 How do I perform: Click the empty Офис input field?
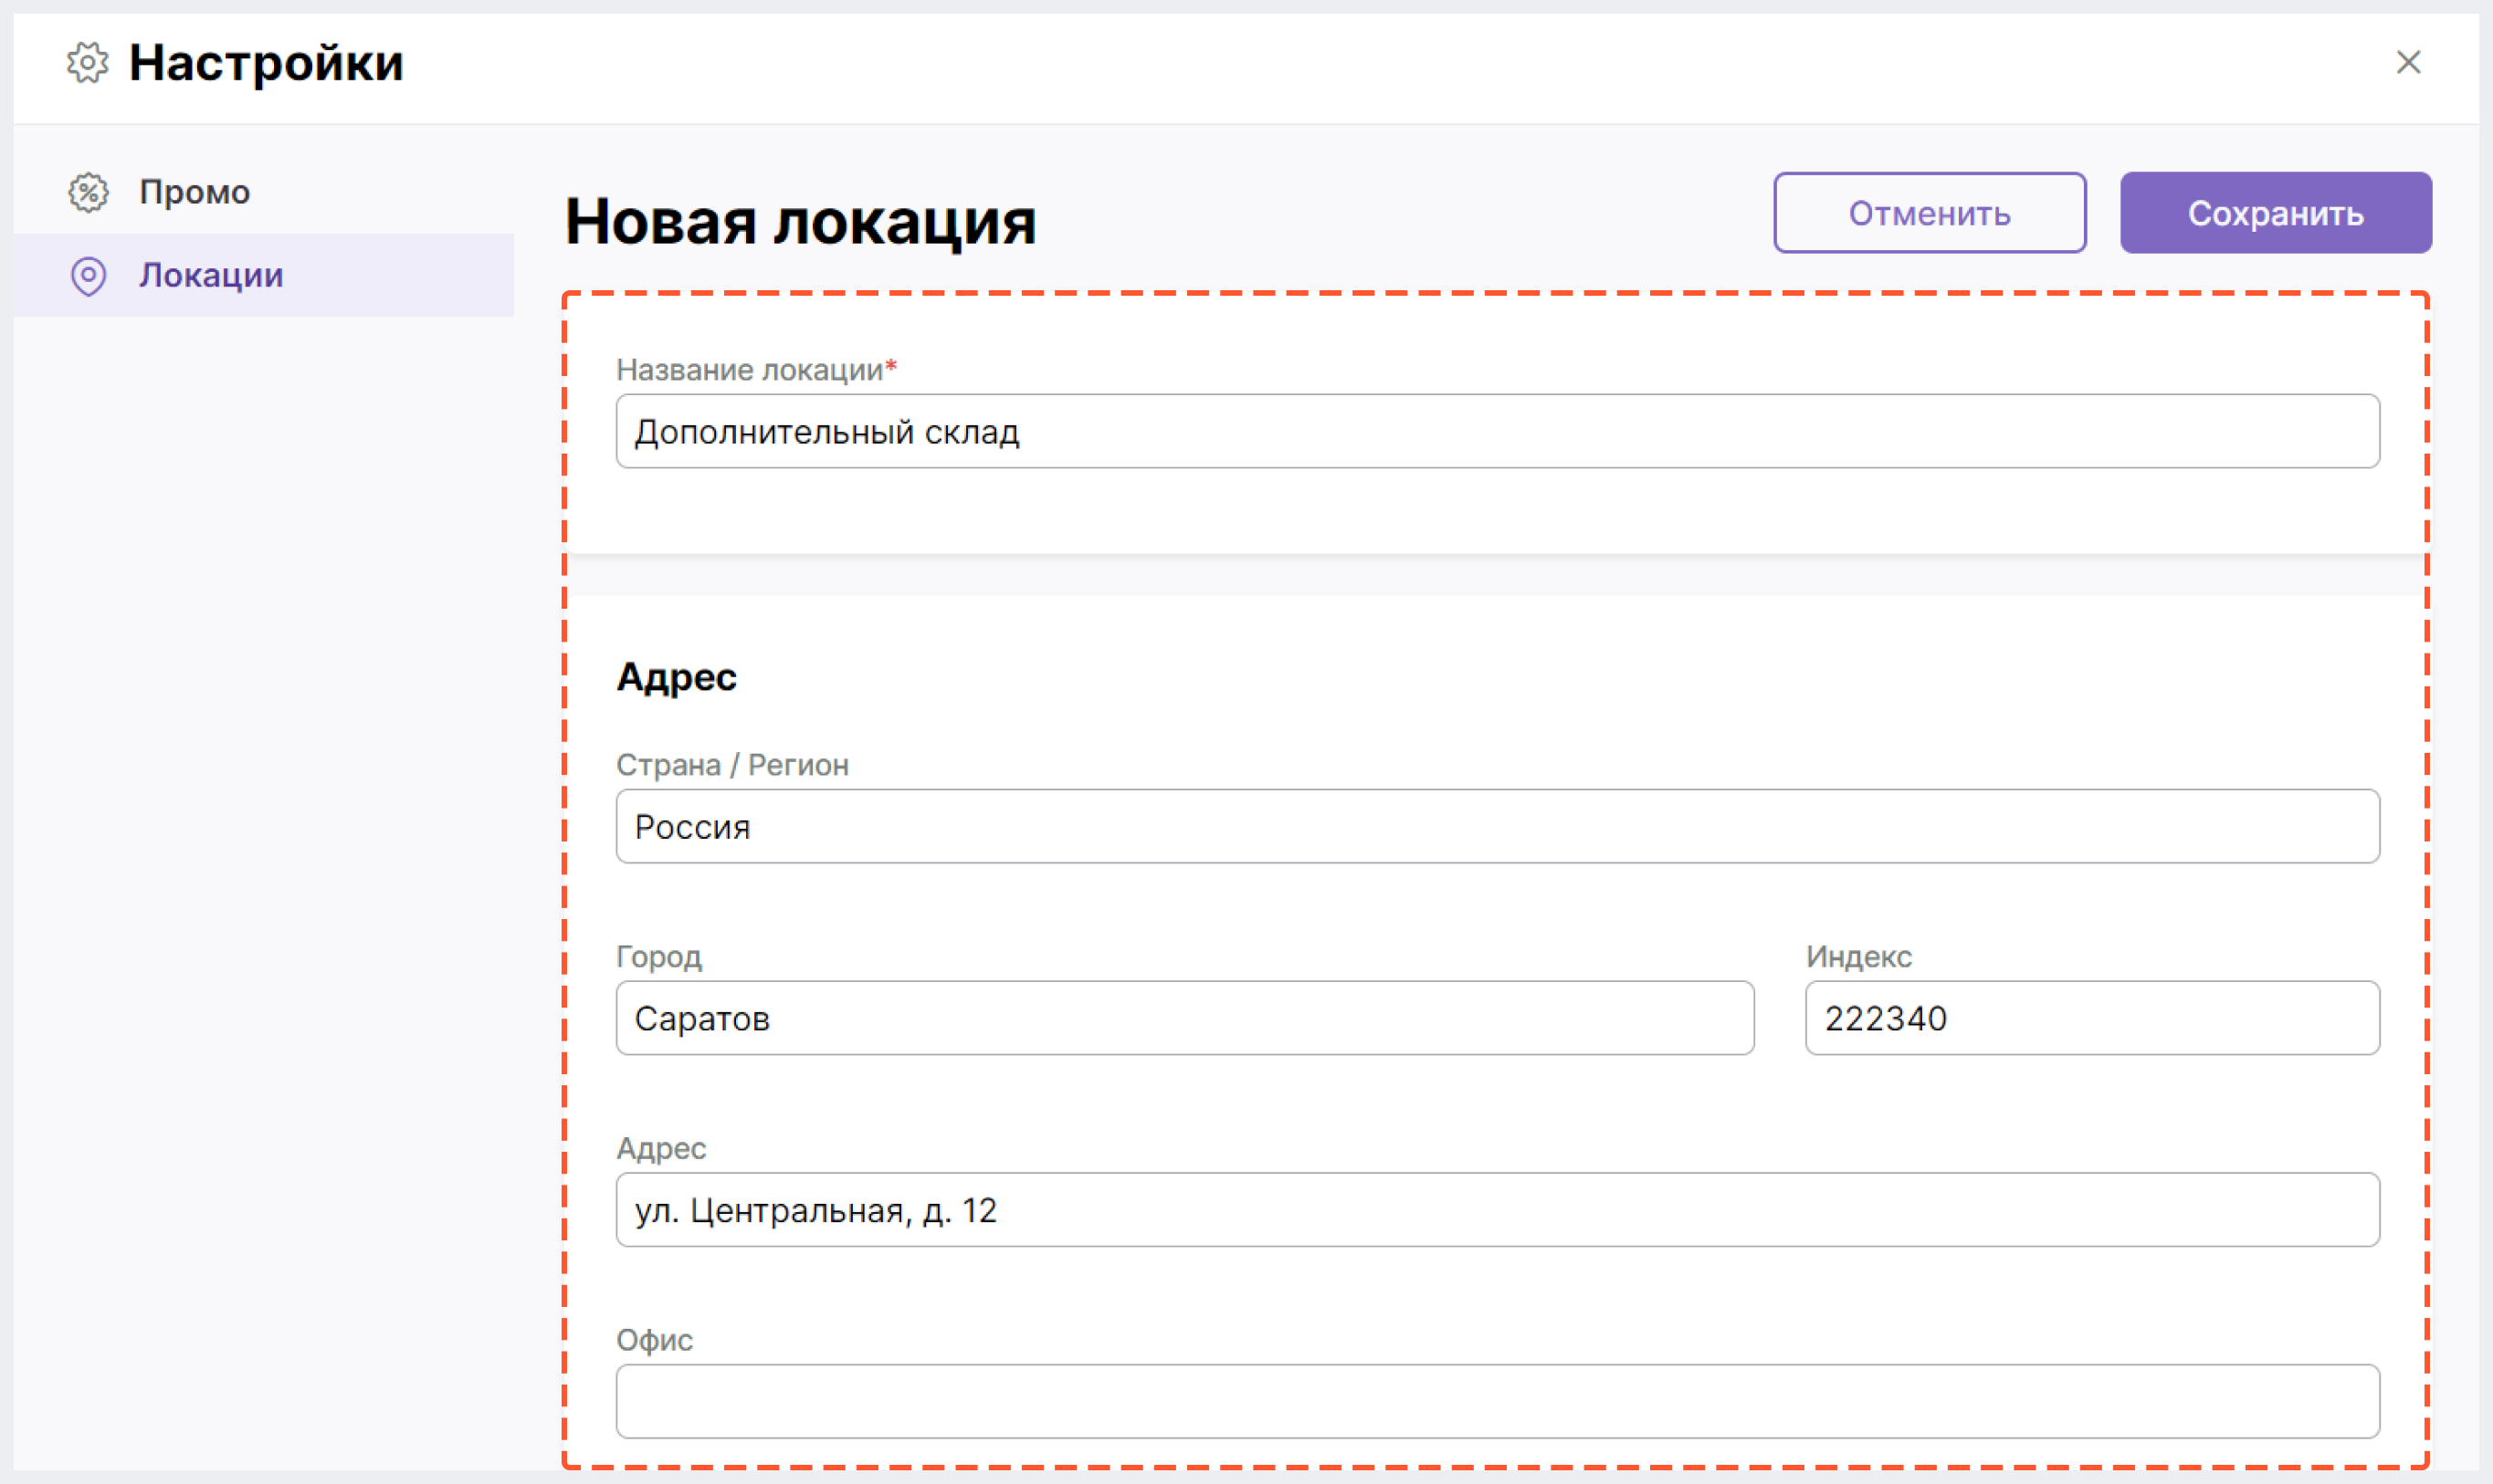pos(1498,1401)
